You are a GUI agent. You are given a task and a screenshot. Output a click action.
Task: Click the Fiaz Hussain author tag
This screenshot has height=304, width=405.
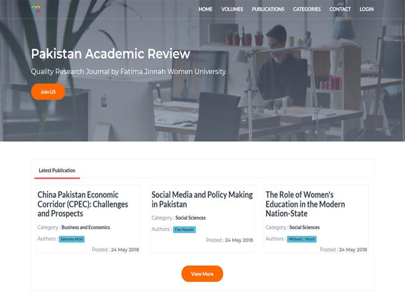184,230
